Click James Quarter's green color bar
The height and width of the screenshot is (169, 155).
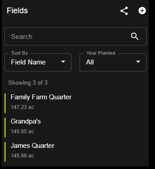(5, 152)
